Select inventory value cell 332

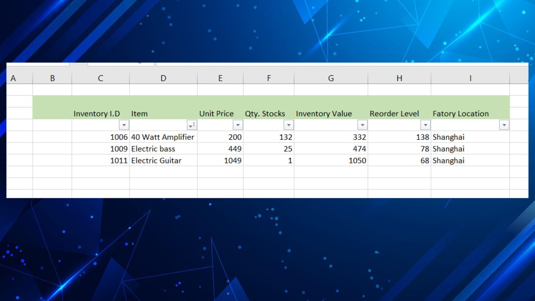[331, 137]
